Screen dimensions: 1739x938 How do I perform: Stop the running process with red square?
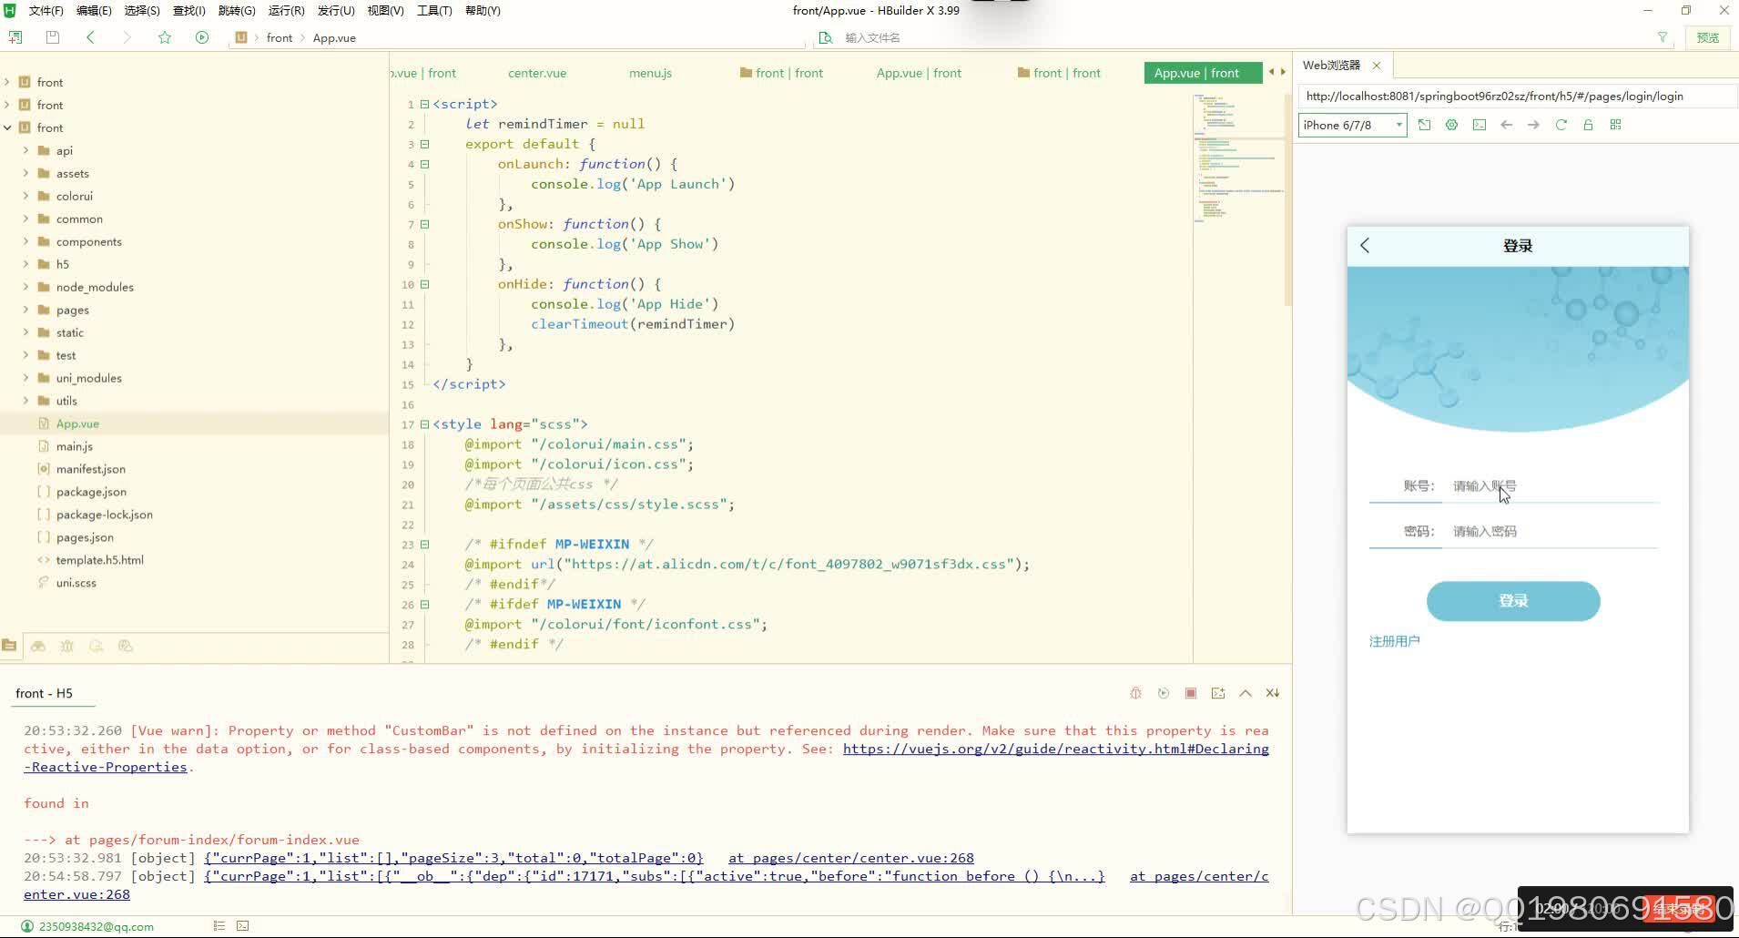(1190, 693)
